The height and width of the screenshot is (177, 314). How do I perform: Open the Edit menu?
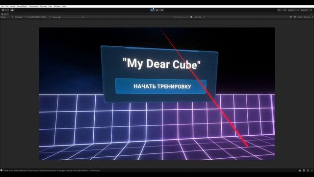[x=7, y=6]
